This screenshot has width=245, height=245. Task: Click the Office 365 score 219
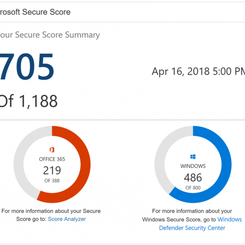(x=52, y=170)
